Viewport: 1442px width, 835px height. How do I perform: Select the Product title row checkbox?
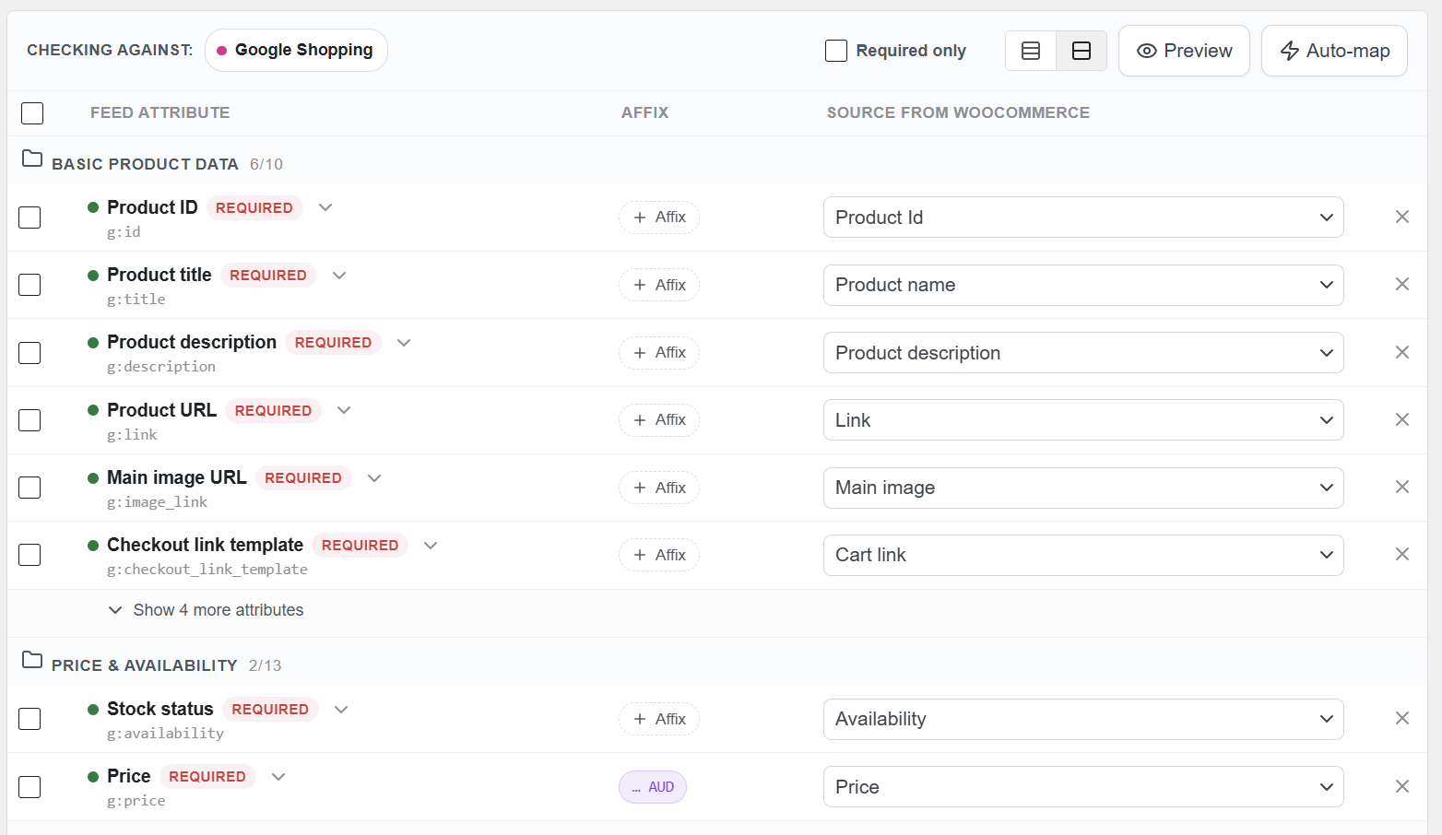30,285
